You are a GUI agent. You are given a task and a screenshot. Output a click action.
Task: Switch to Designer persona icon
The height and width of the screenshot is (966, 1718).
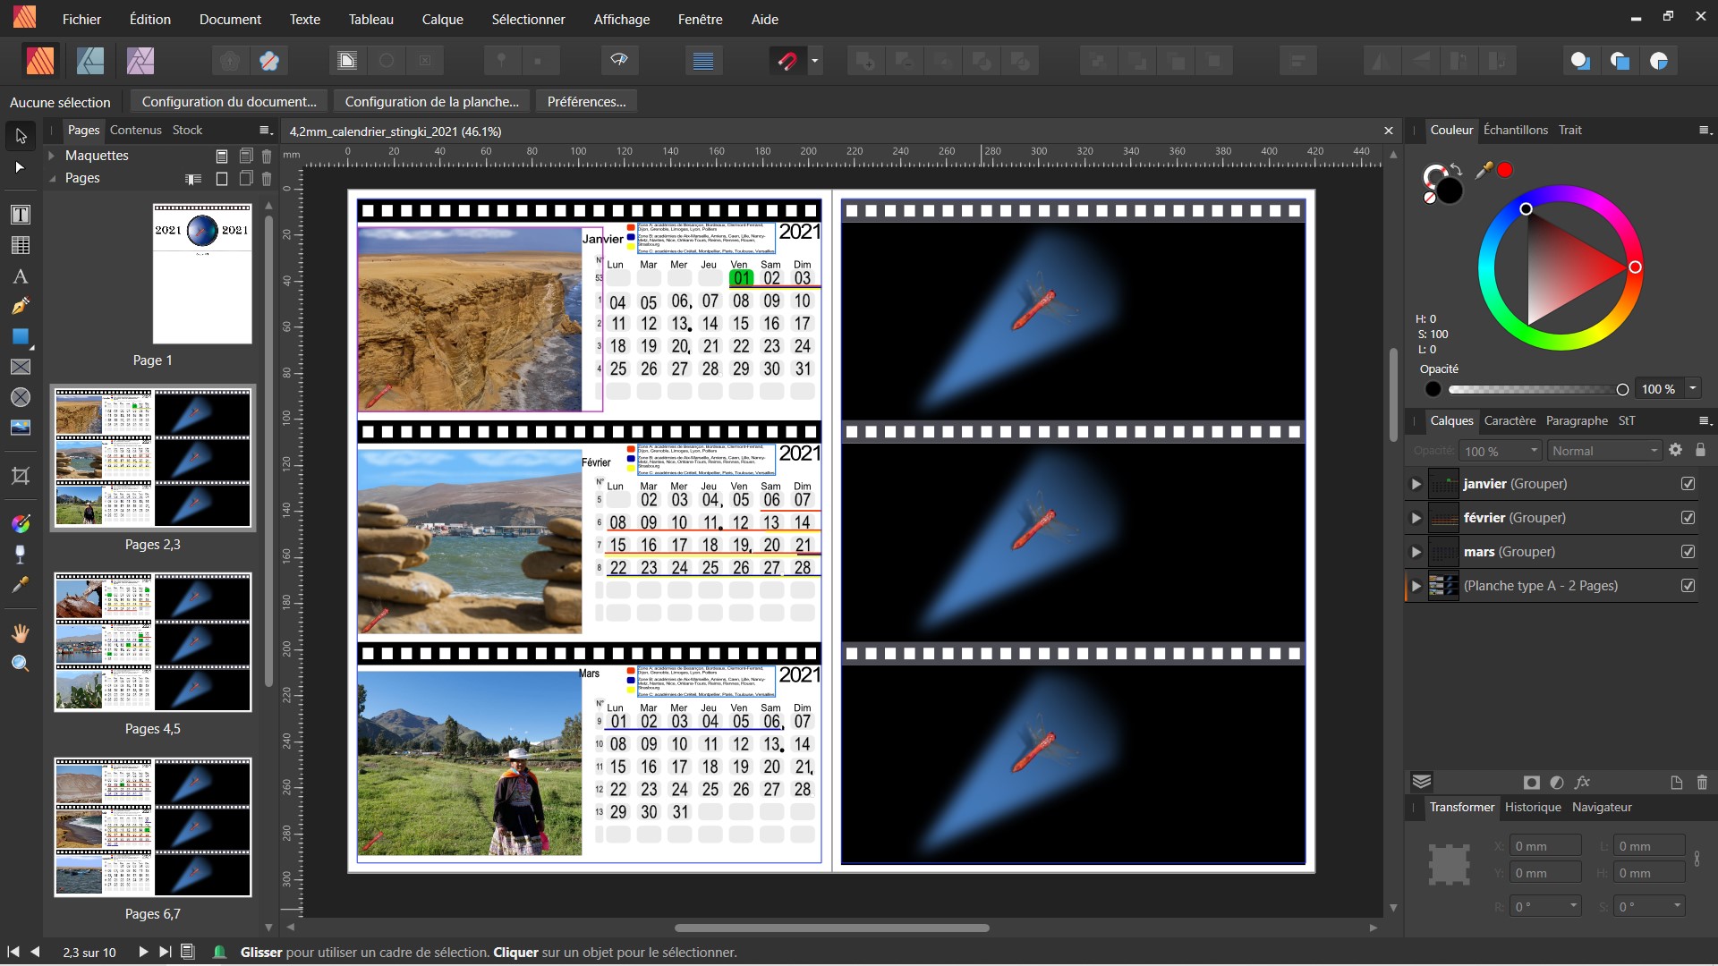90,61
